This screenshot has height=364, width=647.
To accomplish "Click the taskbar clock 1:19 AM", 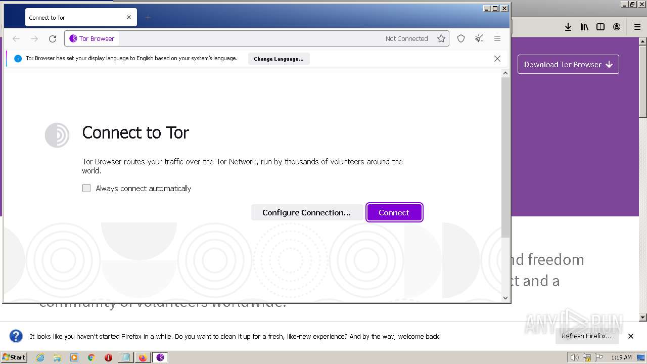I will click(x=621, y=357).
